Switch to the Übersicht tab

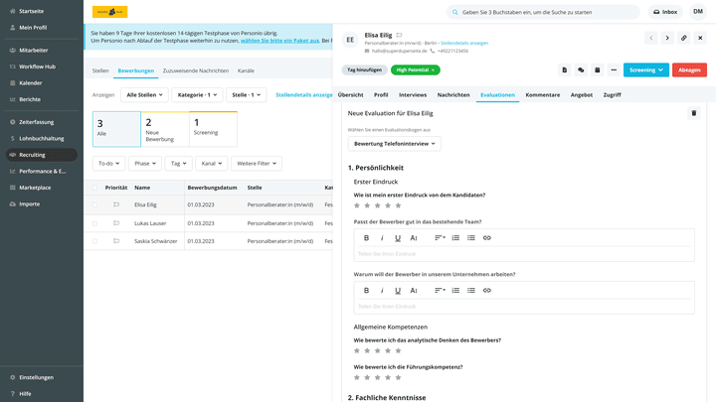pyautogui.click(x=351, y=95)
